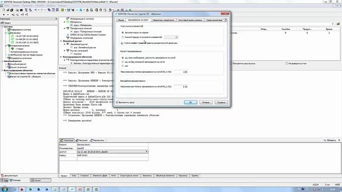
Task: Click the Проект icon in navigation header
Action: coord(2,23)
